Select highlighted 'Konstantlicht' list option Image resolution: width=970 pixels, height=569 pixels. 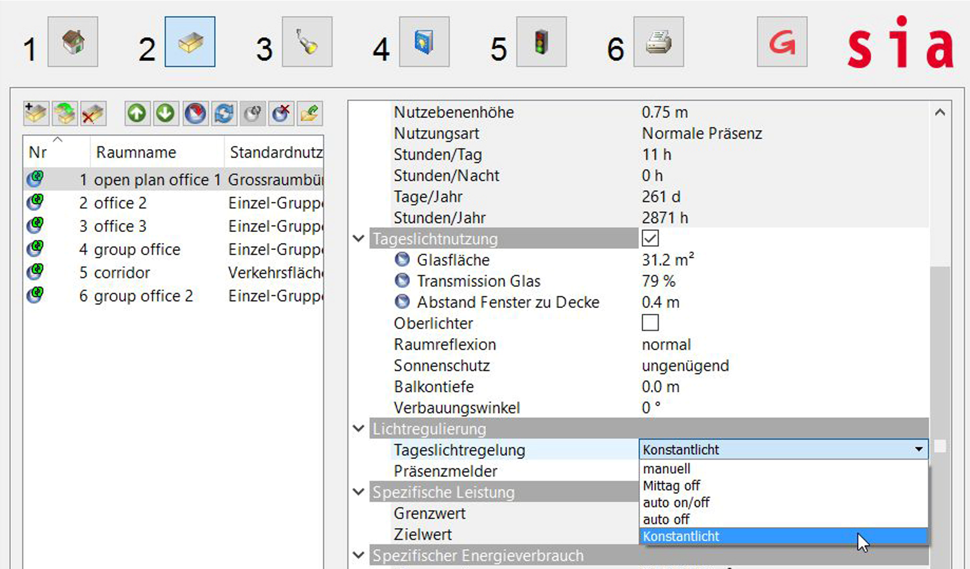tap(784, 536)
